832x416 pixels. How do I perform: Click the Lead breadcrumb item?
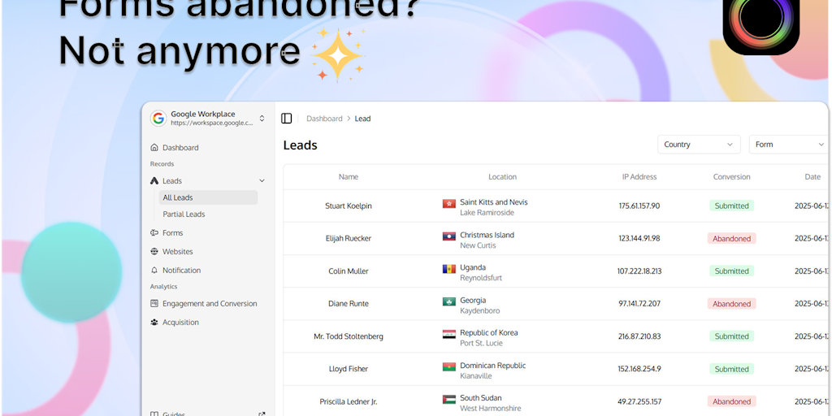click(x=362, y=119)
